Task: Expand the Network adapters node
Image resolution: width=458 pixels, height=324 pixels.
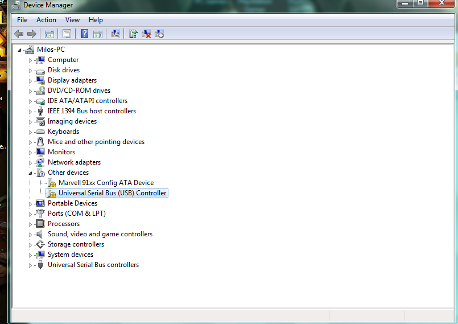Action: tap(30, 163)
